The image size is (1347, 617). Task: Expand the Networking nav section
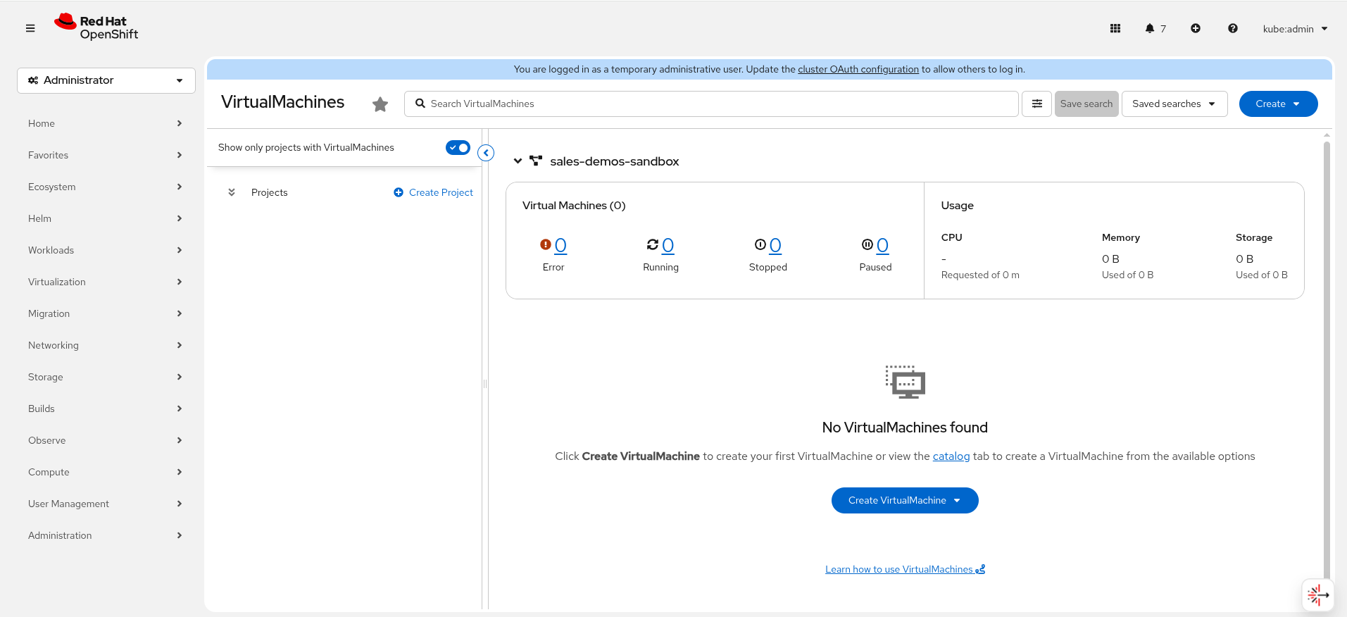[x=105, y=345]
